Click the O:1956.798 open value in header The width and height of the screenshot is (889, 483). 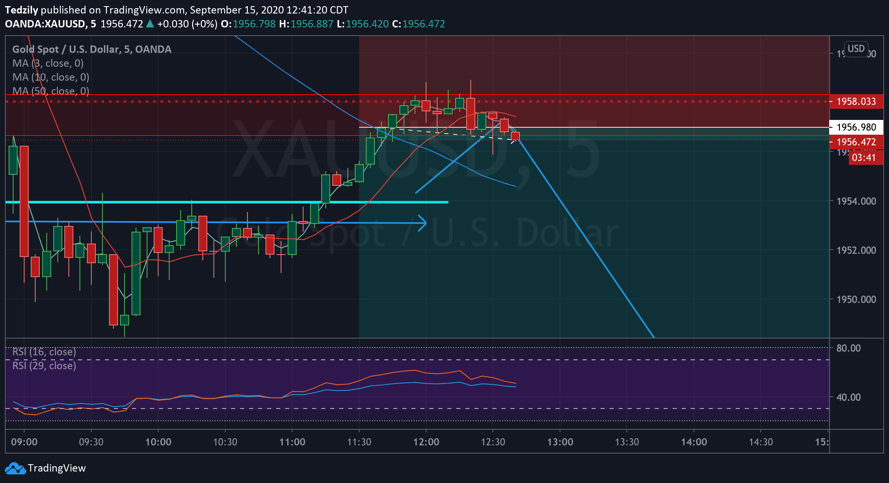pos(248,24)
